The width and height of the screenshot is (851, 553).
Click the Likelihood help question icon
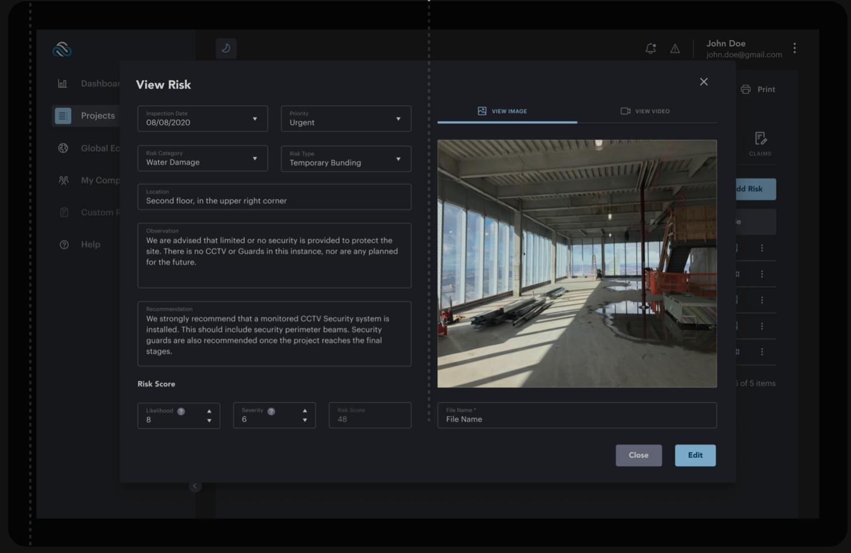(181, 411)
